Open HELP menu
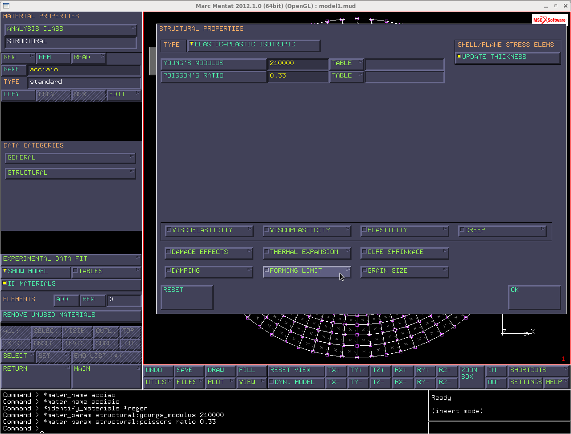 coord(557,383)
